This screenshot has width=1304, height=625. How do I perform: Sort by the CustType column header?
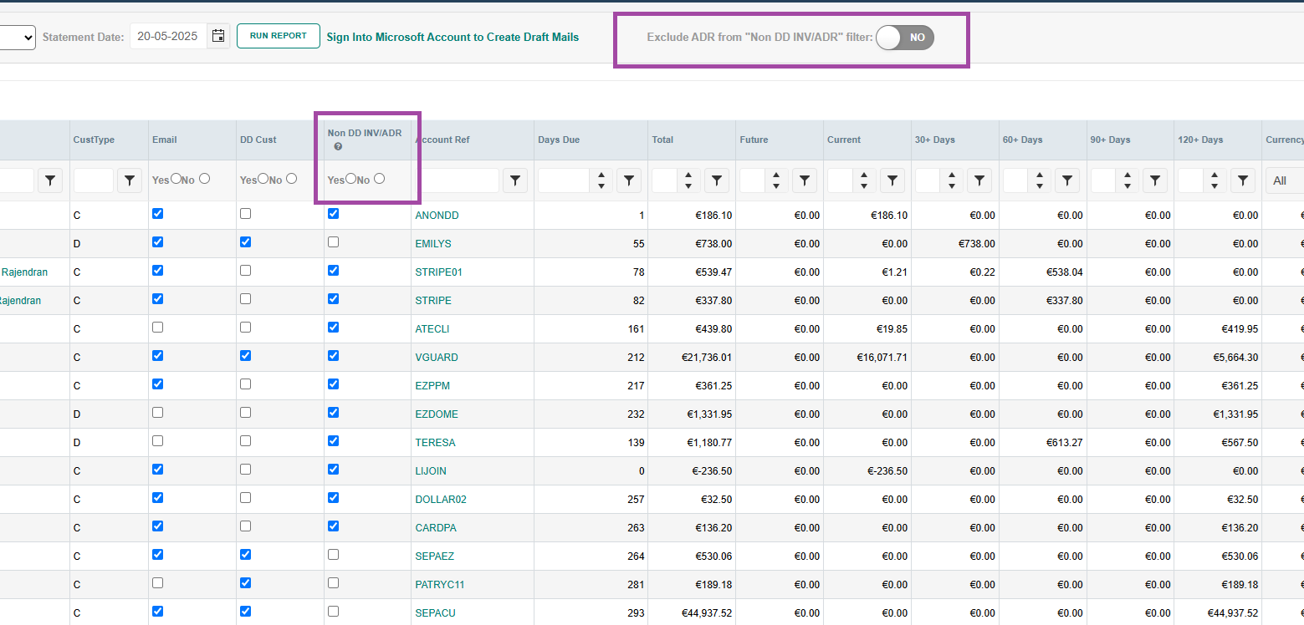pyautogui.click(x=94, y=140)
